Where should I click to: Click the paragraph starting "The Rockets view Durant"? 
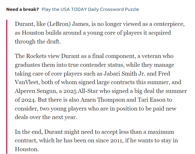pyautogui.click(x=101, y=86)
